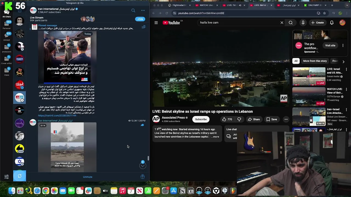Forward the 1:14 video post
The image size is (351, 197).
click(142, 125)
